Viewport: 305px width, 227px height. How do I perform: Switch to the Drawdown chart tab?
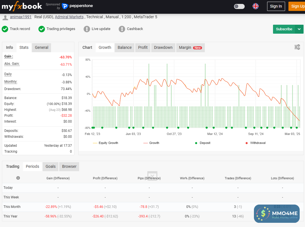pyautogui.click(x=163, y=47)
